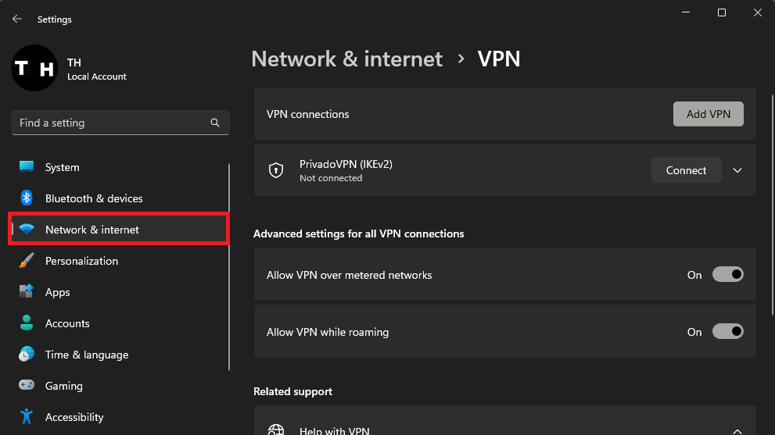The width and height of the screenshot is (775, 435).
Task: Collapse the Help with VPN section
Action: point(737,430)
